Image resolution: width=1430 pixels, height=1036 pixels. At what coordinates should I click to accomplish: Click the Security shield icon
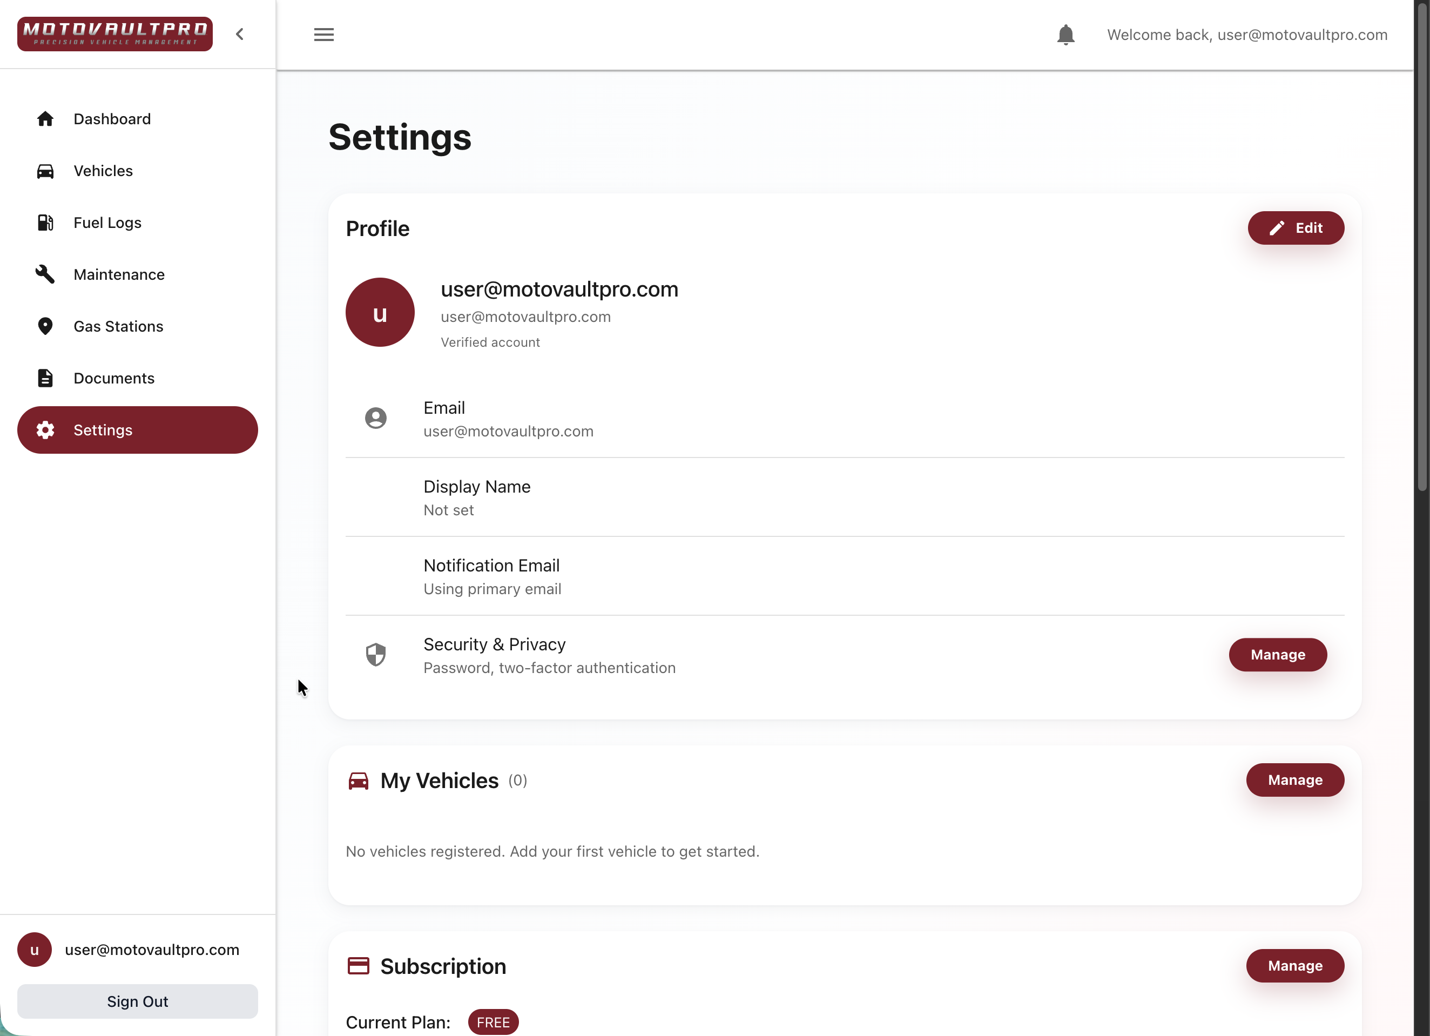(376, 655)
